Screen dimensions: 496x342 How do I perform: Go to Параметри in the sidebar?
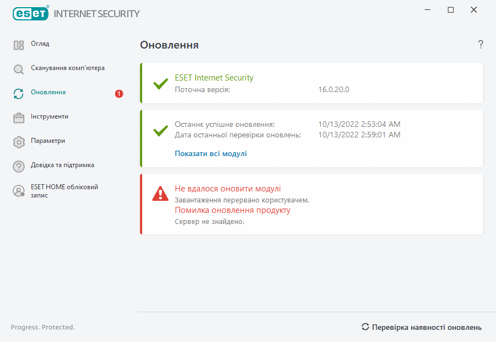[x=48, y=141]
